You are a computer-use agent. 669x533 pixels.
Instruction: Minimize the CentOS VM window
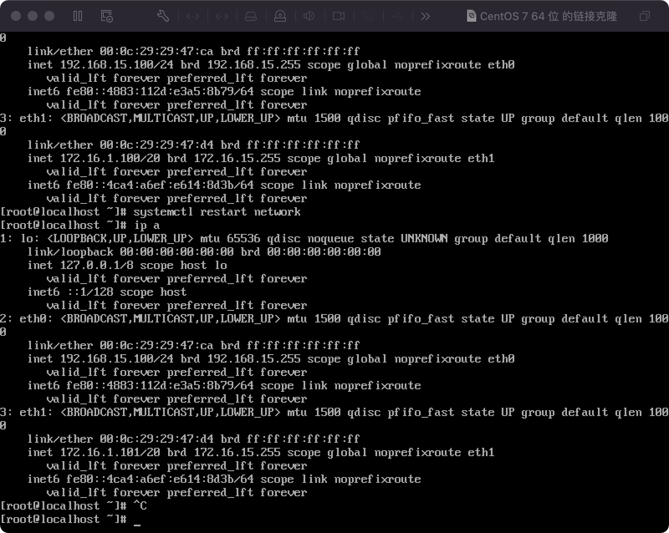pyautogui.click(x=33, y=16)
